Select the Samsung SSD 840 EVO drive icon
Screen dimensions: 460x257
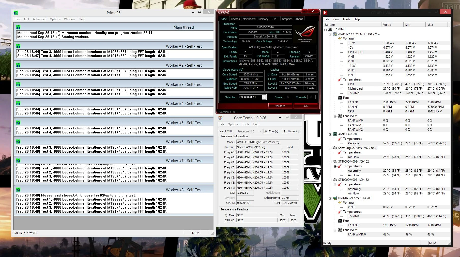(335, 148)
